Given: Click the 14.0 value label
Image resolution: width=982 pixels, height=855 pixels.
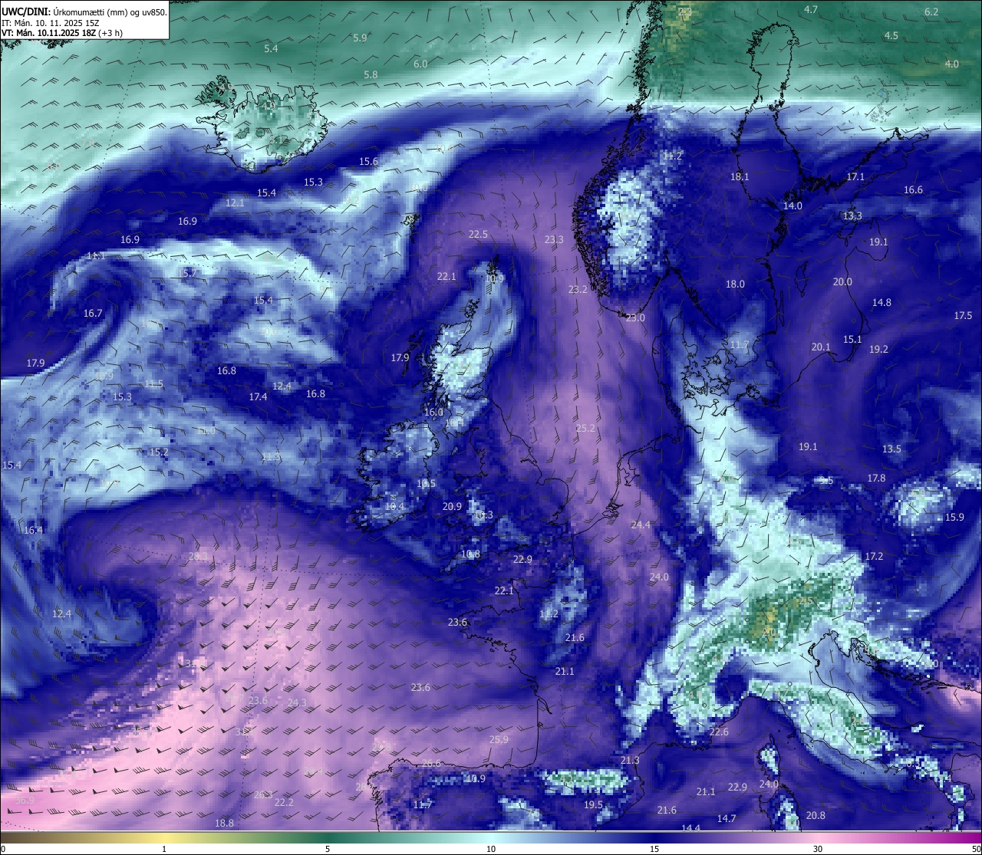Looking at the screenshot, I should 793,206.
